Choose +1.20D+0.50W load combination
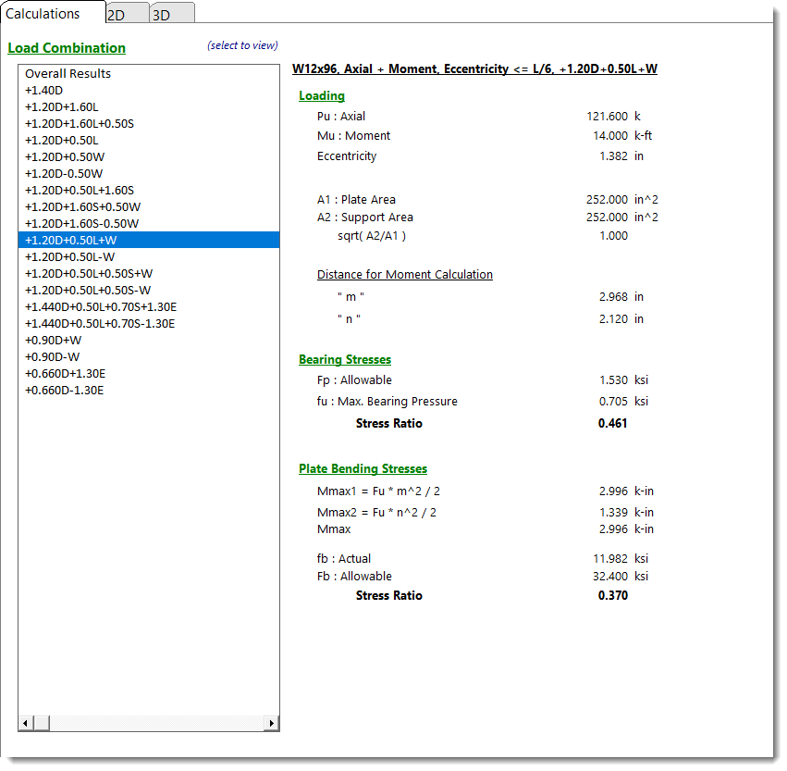 coord(64,157)
